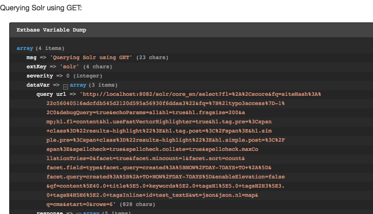
Task: Click the 'q=cms&start=0&rows=6' line
Action: [81, 204]
